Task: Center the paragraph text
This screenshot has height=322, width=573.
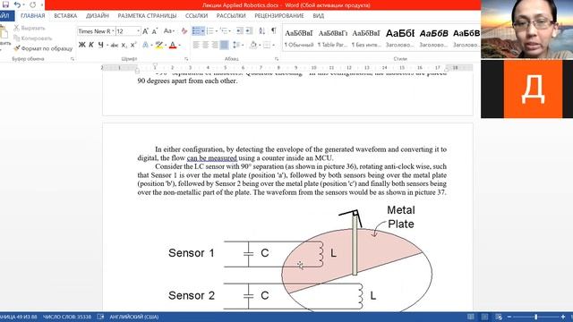Action: (205, 45)
